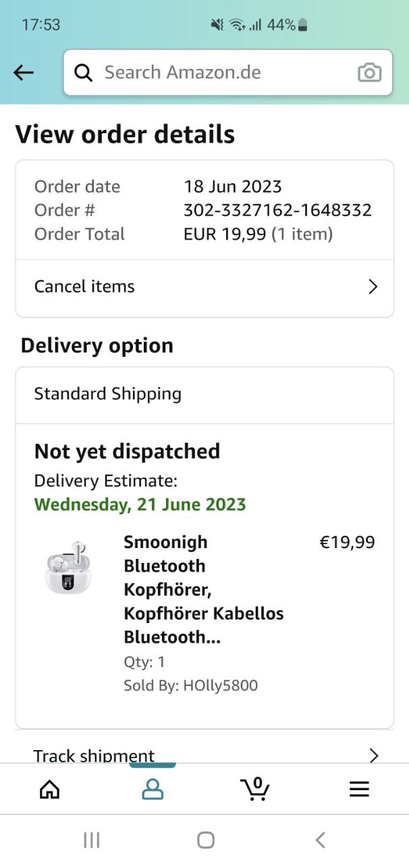
Task: Expand Track shipment chevron
Action: click(x=373, y=755)
